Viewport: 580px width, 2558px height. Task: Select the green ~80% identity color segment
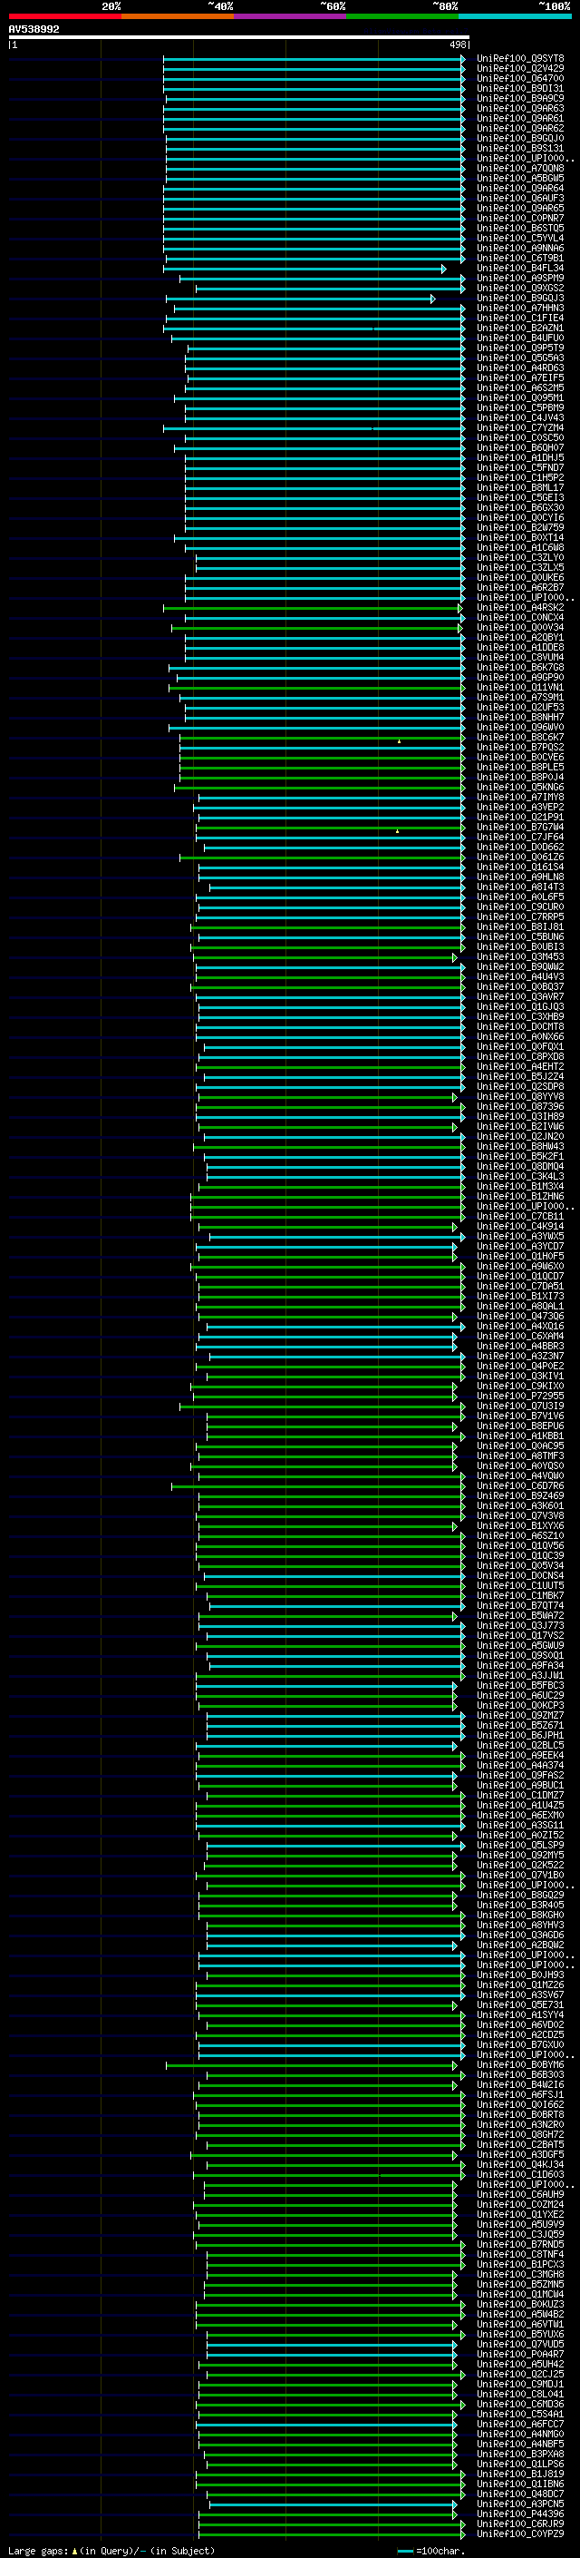[402, 16]
